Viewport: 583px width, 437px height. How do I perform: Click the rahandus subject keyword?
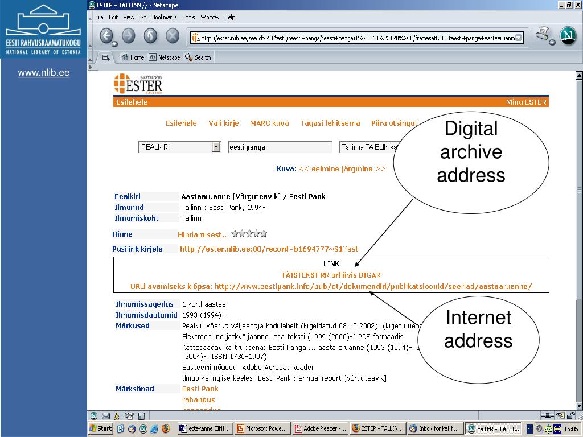click(199, 399)
